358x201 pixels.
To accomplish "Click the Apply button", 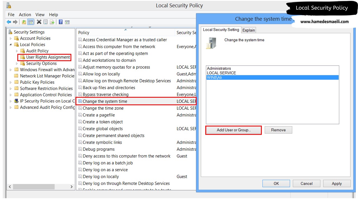I will tap(337, 183).
